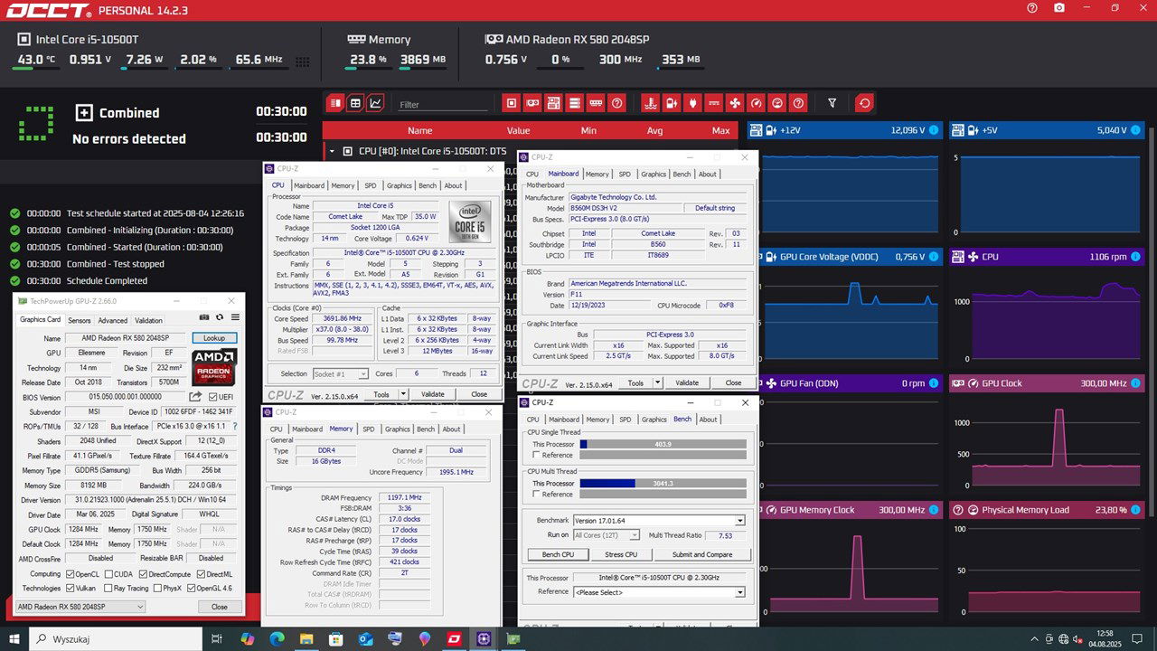Screen dimensions: 1157x651
Task: Toggle clock gauge sensor type icon
Action: point(757,103)
